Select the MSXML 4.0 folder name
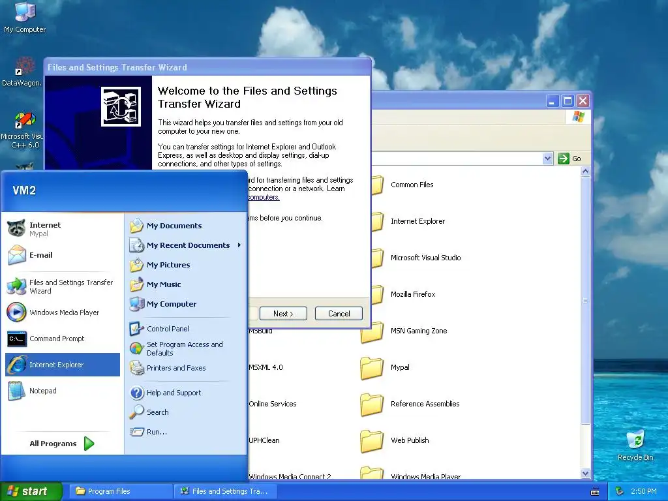Screen dimensions: 668x501 tap(266, 367)
